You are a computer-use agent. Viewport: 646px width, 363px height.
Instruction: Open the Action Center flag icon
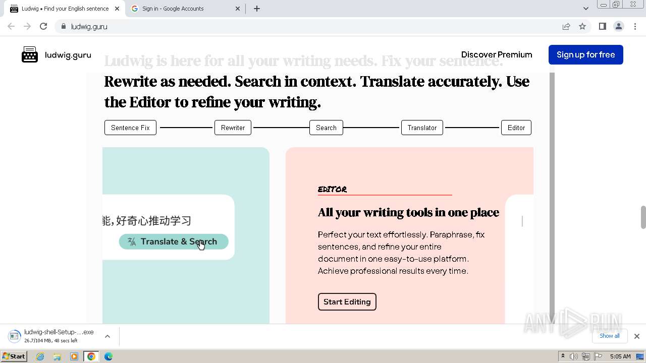pos(598,356)
